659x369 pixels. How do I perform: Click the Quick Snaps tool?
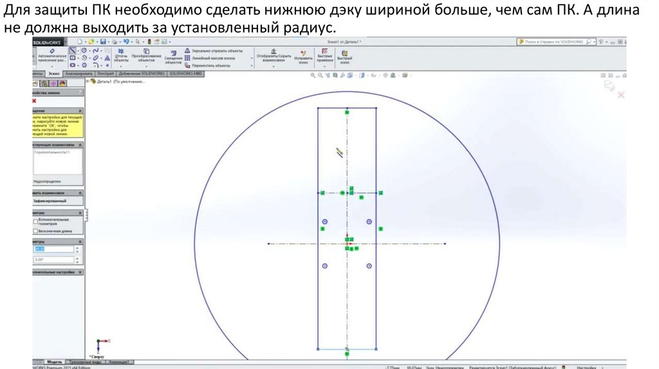tap(324, 56)
